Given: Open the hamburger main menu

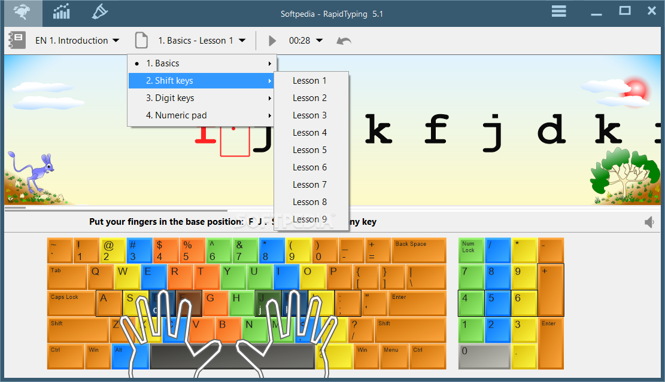Looking at the screenshot, I should (x=559, y=11).
